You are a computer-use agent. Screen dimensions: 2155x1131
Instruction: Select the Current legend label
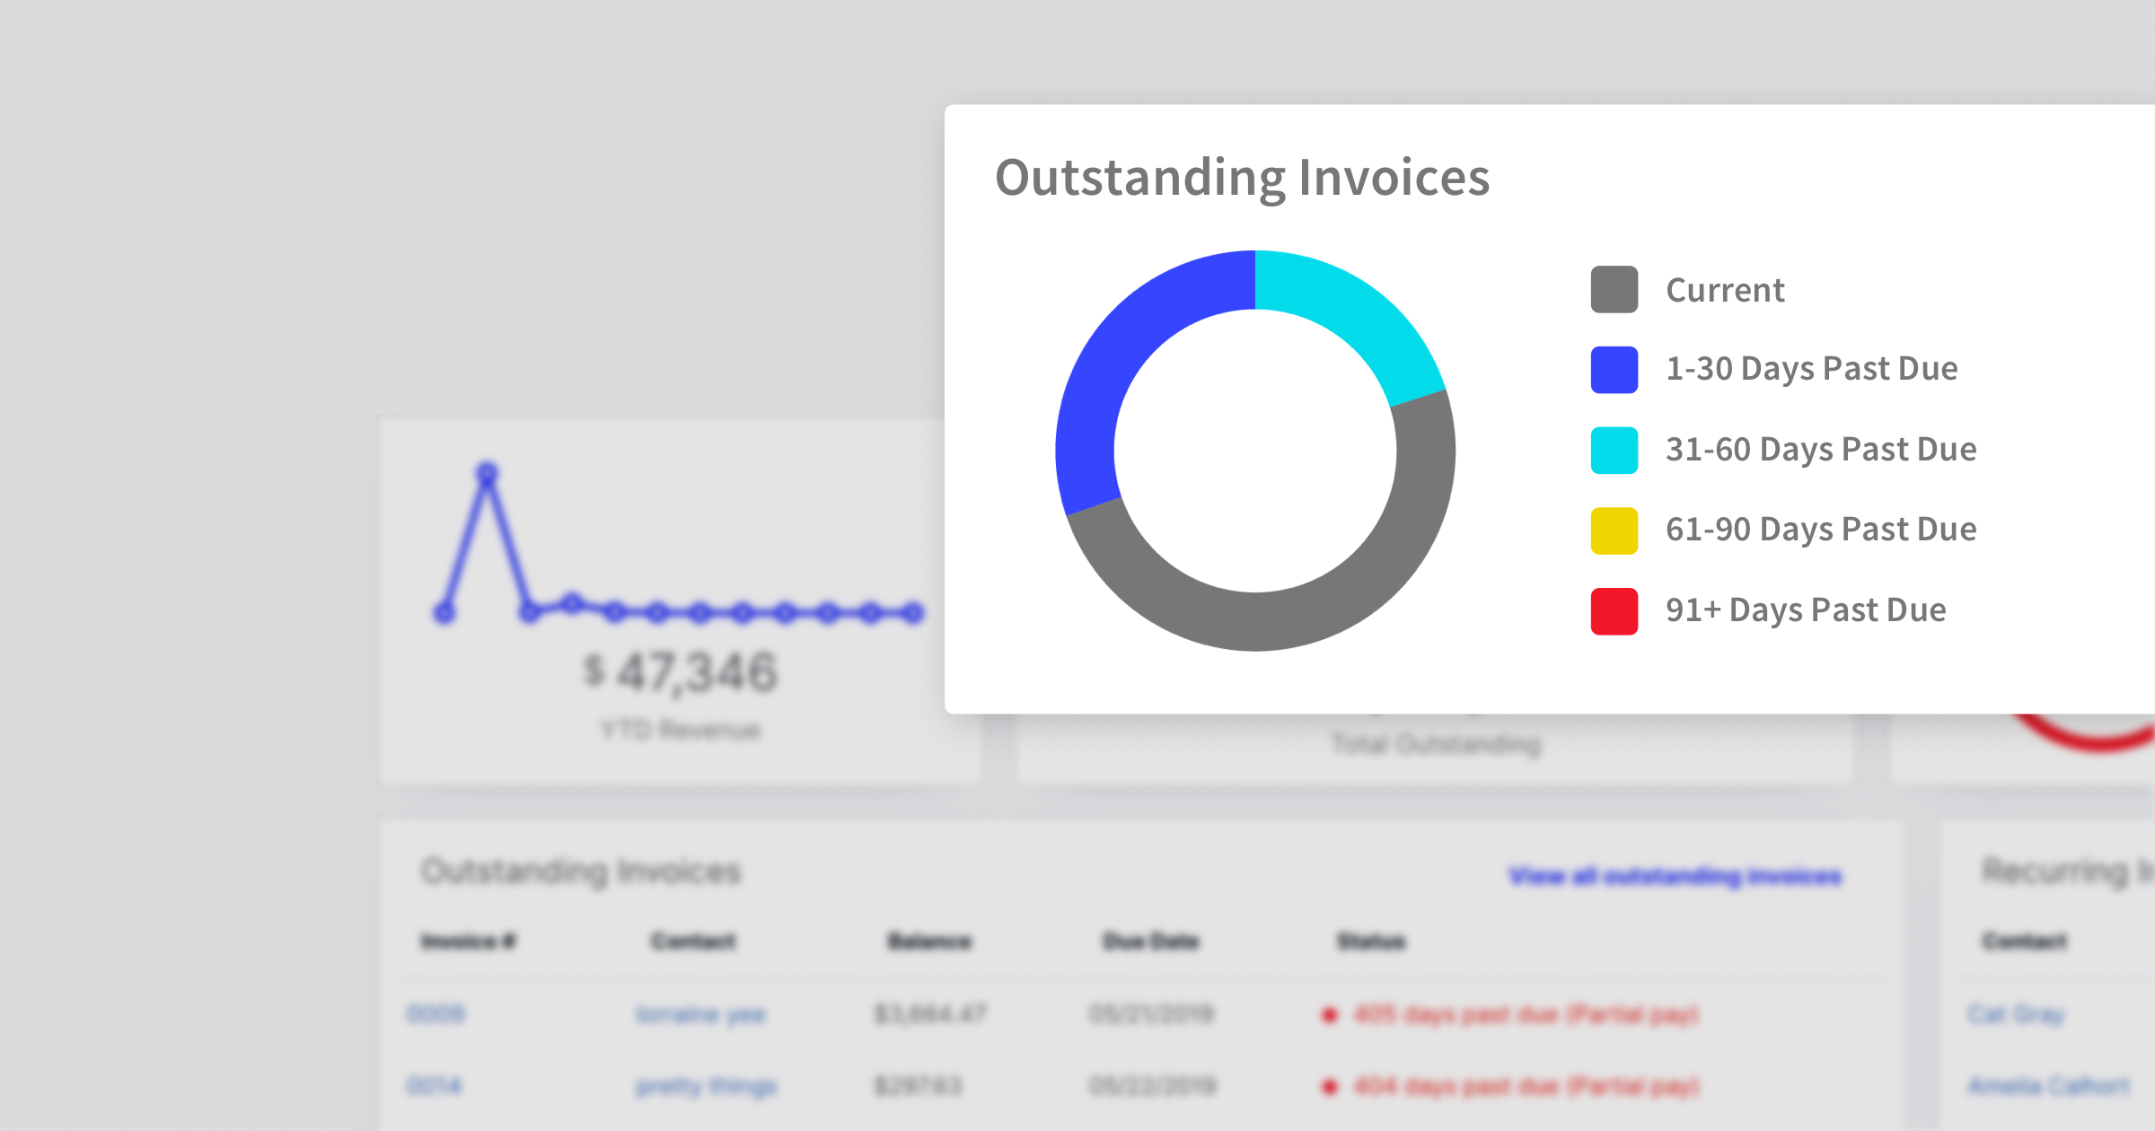point(1725,290)
